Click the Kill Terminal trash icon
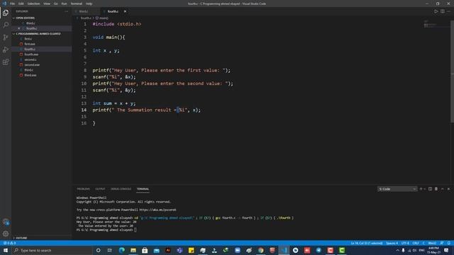The width and height of the screenshot is (454, 255). coord(436,189)
